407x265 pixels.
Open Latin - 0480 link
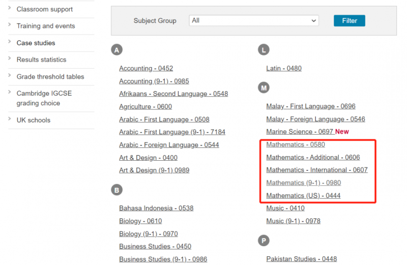pos(284,68)
